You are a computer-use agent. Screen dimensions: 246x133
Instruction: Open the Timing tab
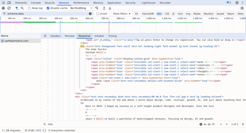coord(112,36)
